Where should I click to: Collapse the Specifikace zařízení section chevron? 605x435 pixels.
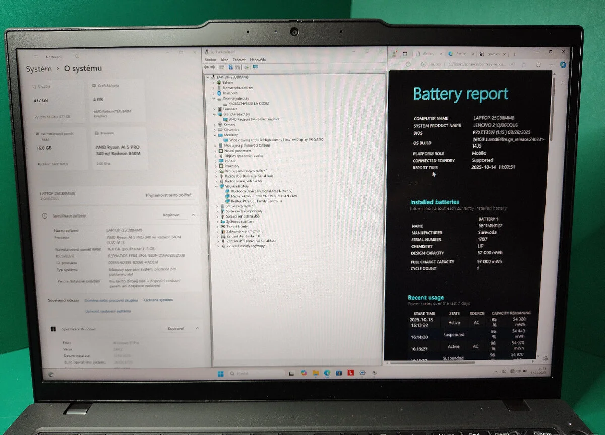193,215
